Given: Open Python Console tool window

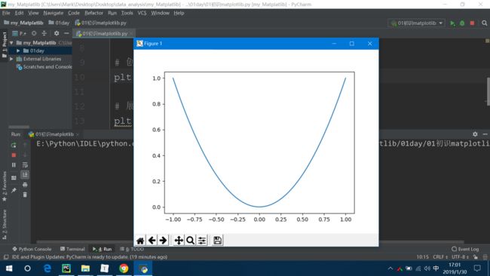Looking at the screenshot, I should [32, 249].
